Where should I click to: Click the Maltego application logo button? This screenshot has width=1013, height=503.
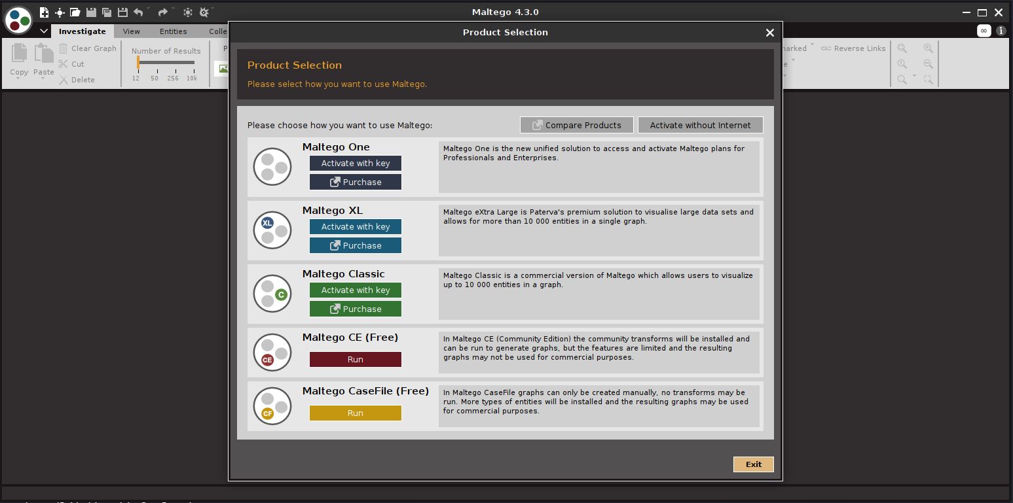(18, 20)
